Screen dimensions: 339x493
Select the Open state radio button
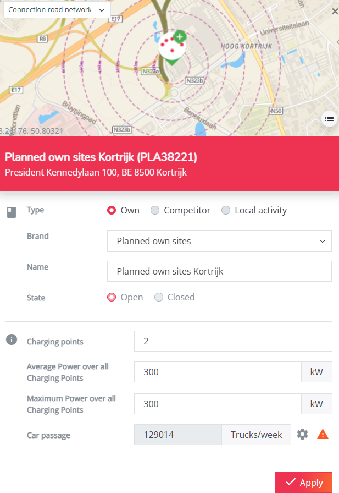point(112,297)
